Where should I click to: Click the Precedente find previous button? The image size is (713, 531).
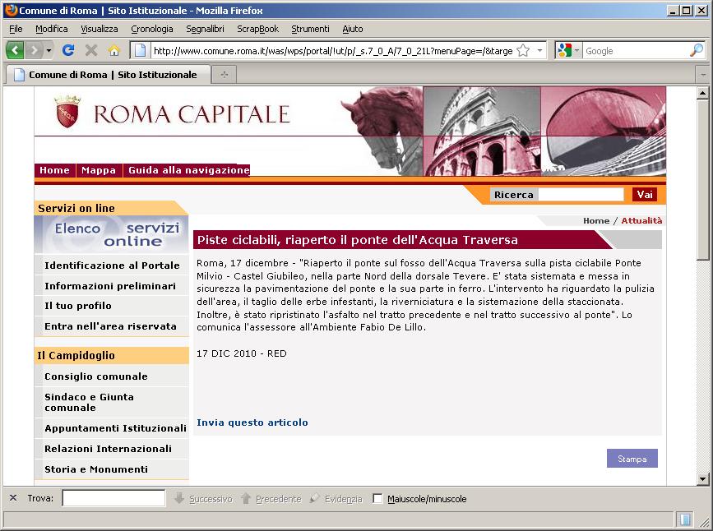271,499
